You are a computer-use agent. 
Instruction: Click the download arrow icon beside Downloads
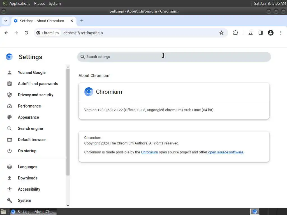(10, 178)
